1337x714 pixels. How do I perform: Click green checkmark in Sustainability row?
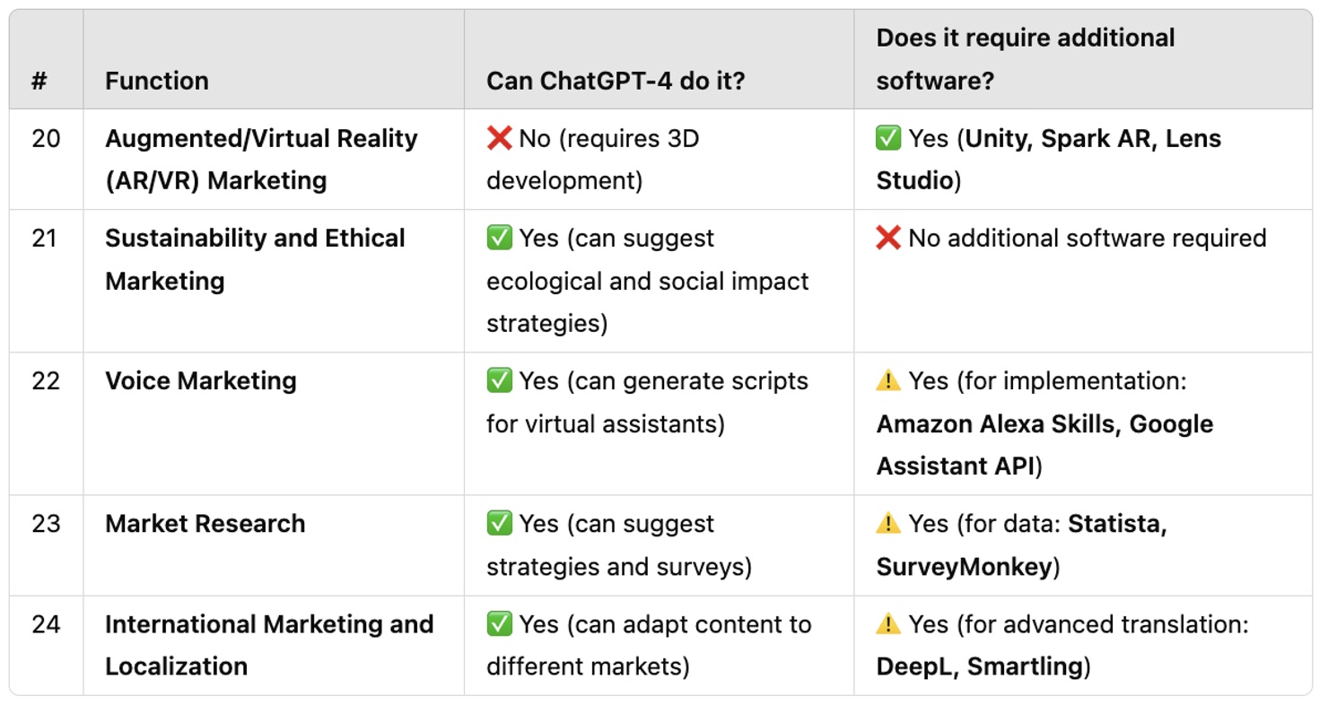pos(499,239)
